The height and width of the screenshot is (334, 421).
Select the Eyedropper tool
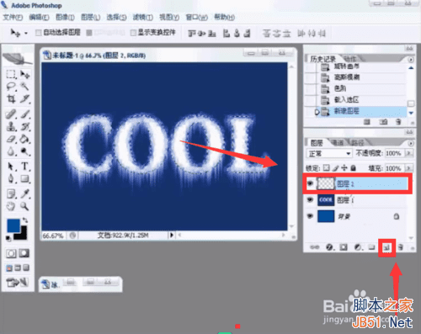[24, 194]
